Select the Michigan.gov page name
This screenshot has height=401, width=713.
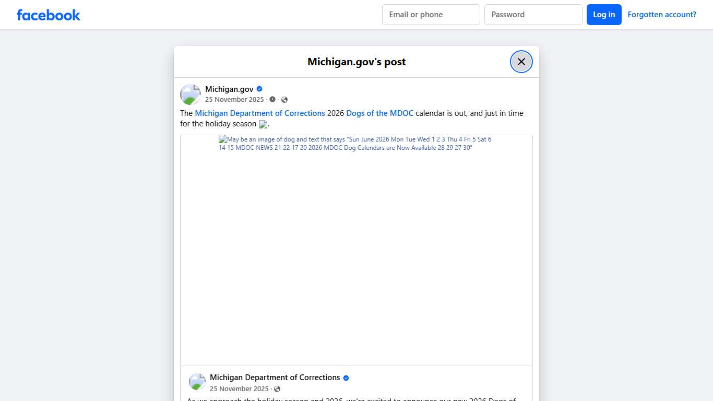click(230, 89)
